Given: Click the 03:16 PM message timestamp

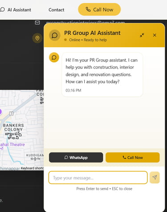Looking at the screenshot, I should (73, 90).
